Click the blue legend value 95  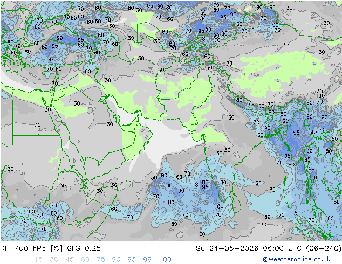132,259
